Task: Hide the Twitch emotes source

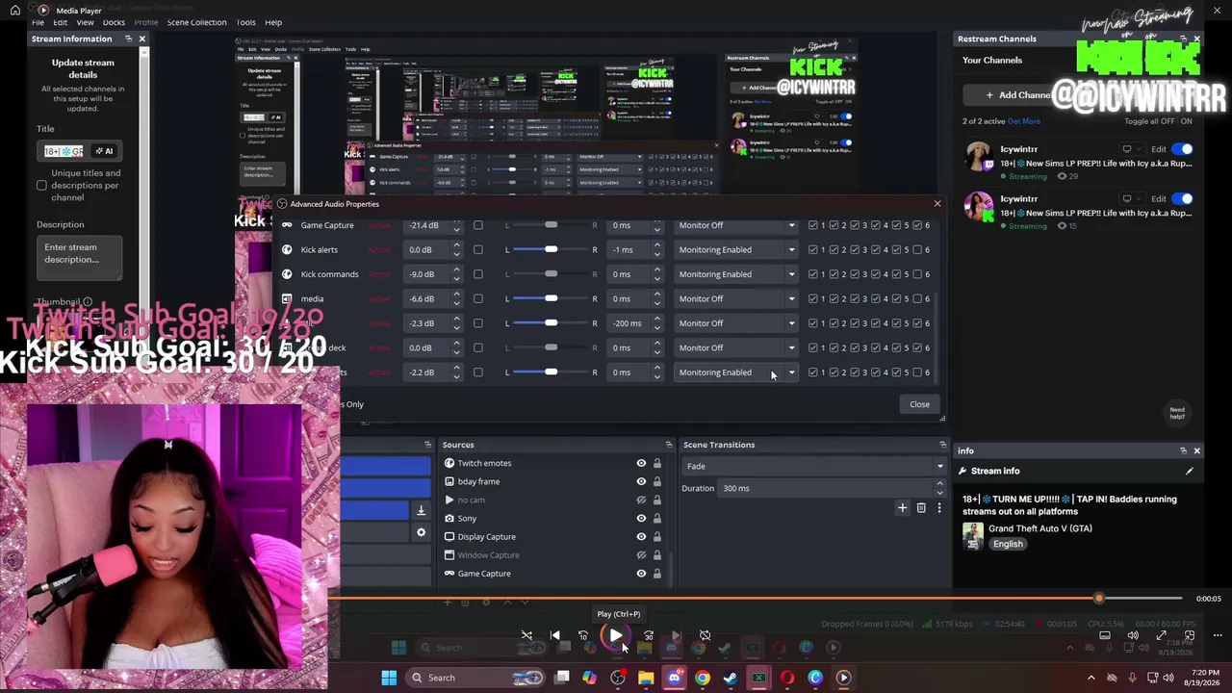Action: 641,463
